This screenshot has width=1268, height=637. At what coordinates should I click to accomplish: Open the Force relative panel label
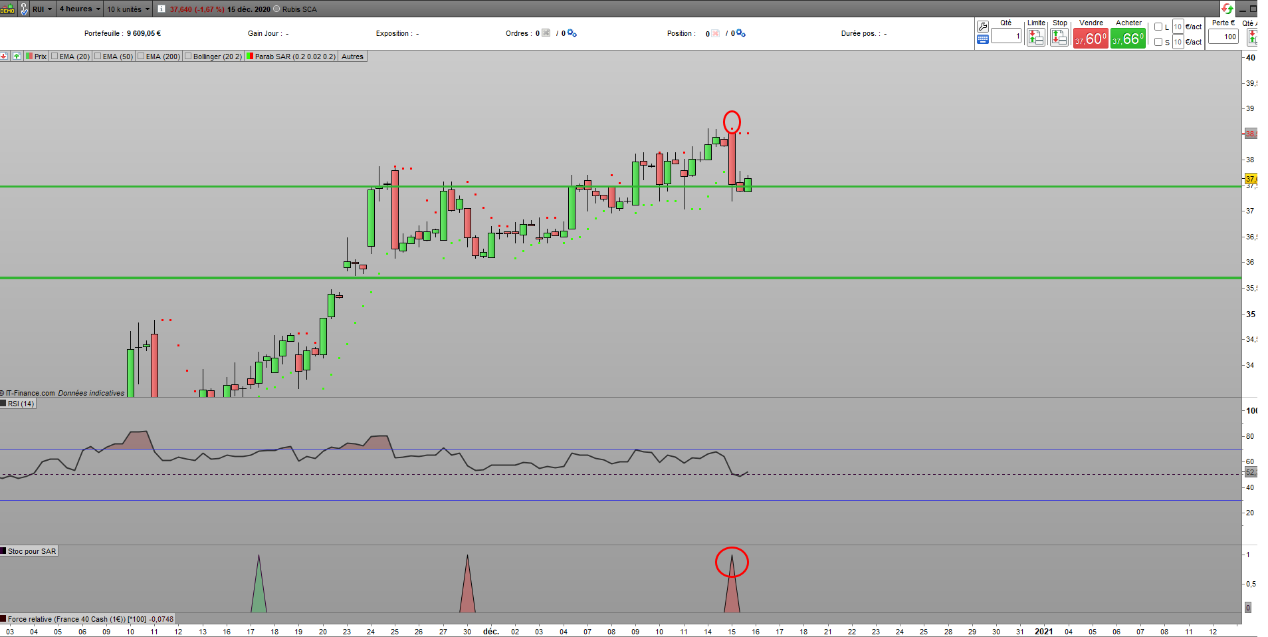click(90, 619)
